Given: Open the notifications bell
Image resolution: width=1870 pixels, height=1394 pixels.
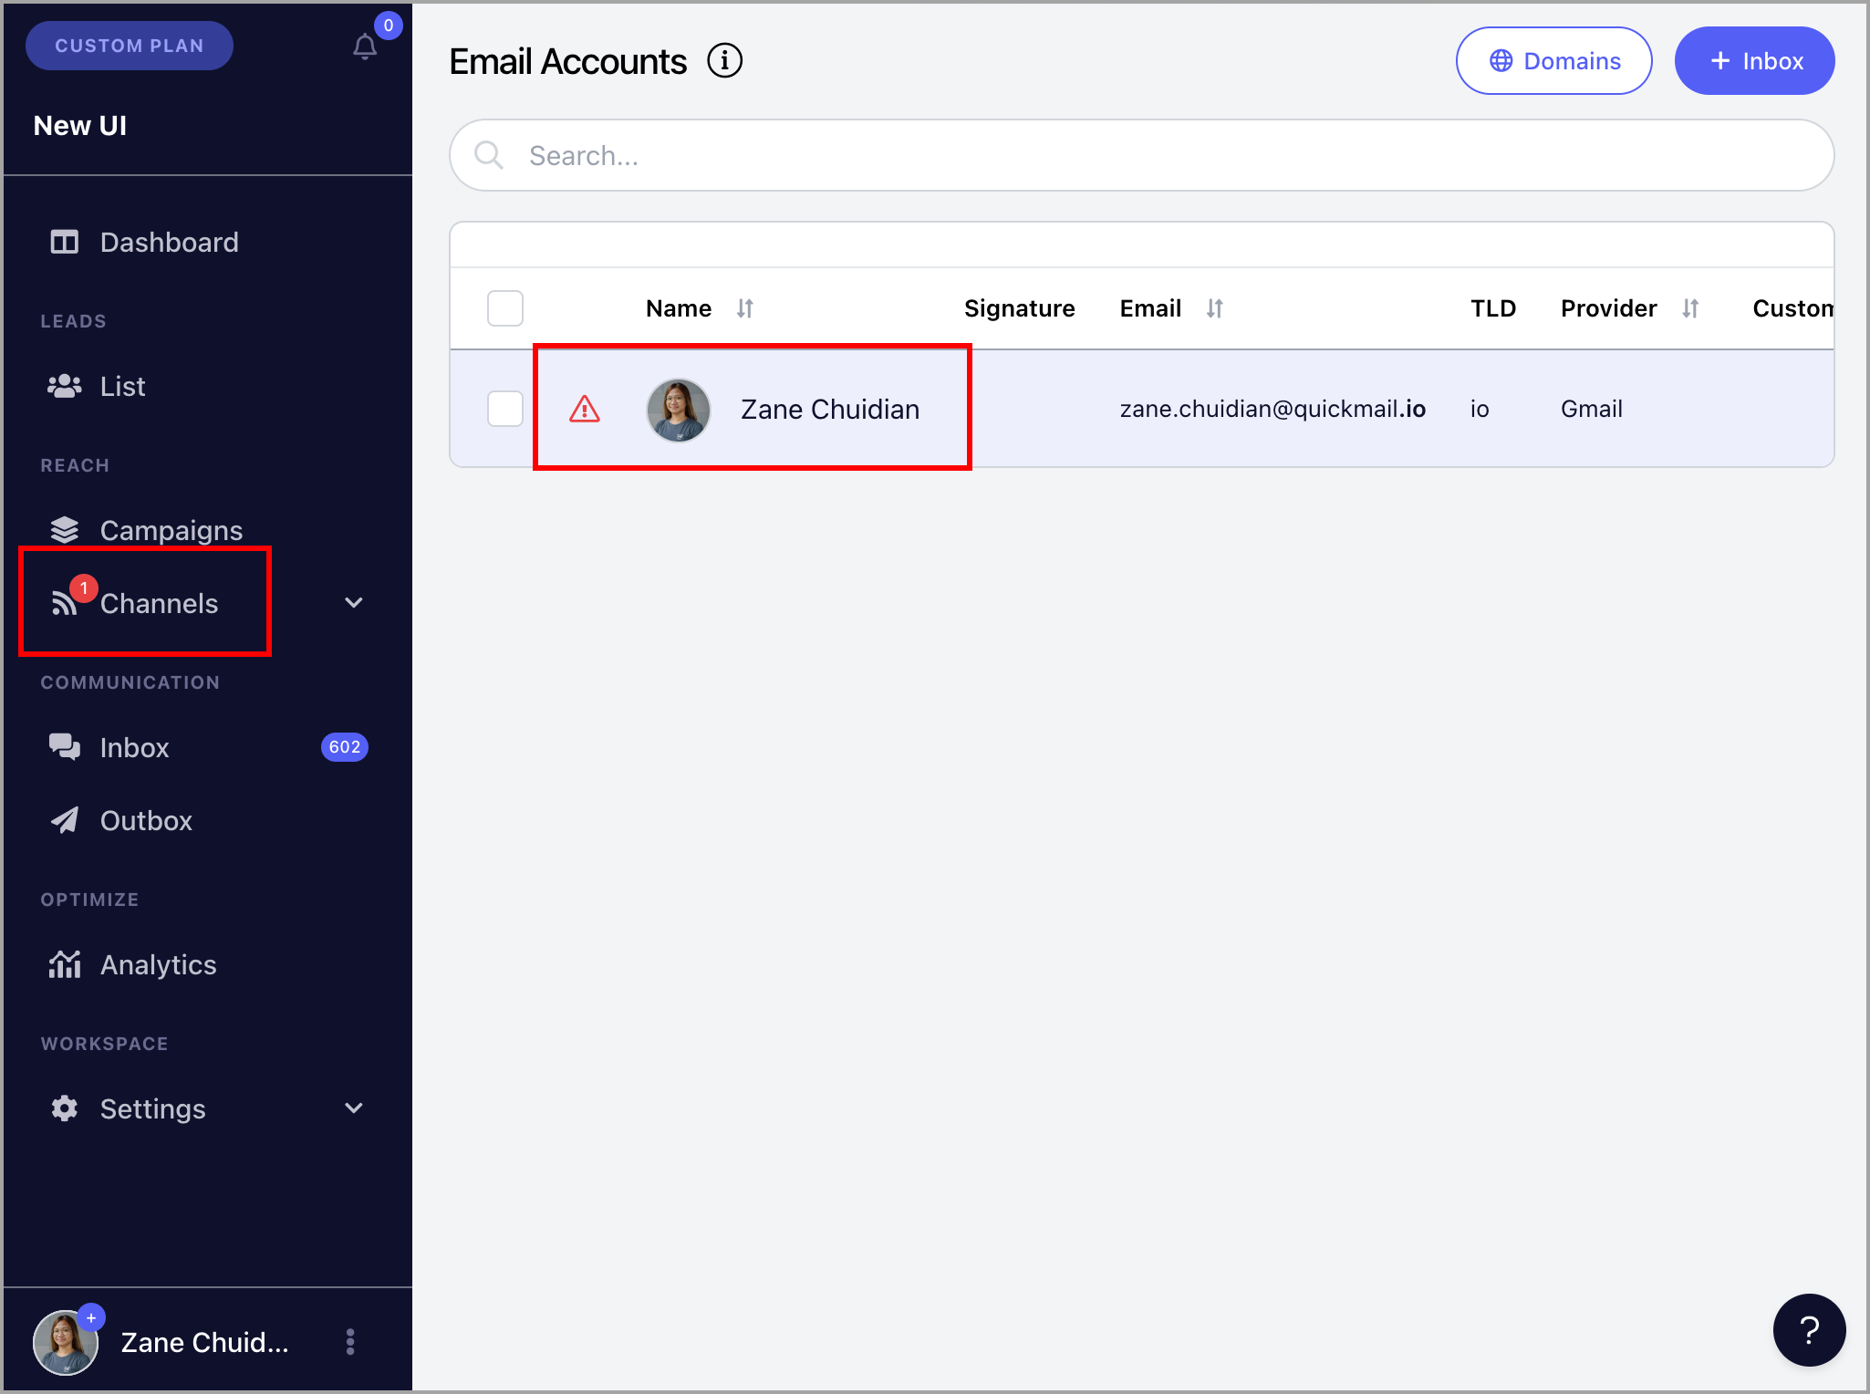Looking at the screenshot, I should coord(365,47).
